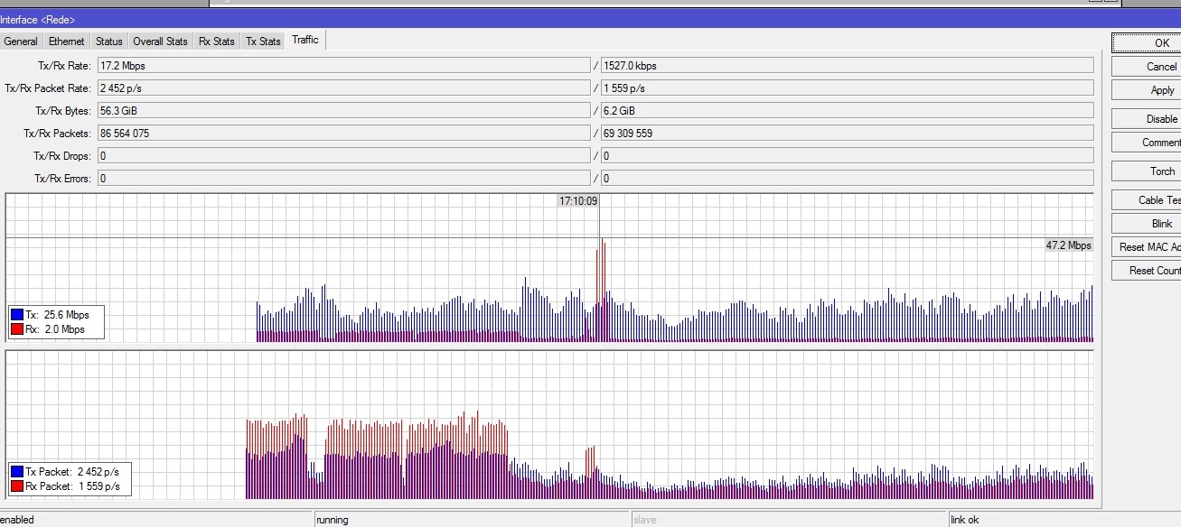Click the Tx/Rx Drops label
The width and height of the screenshot is (1181, 527).
[x=61, y=156]
